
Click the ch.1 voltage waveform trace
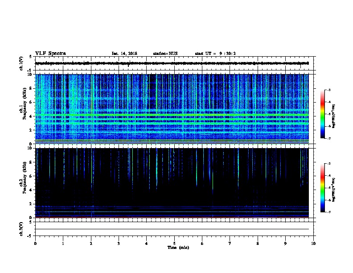172,63
